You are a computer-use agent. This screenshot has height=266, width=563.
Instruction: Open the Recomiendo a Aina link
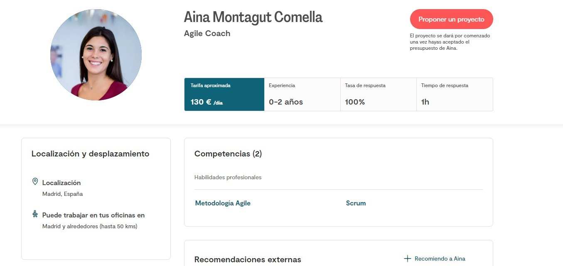(440, 259)
